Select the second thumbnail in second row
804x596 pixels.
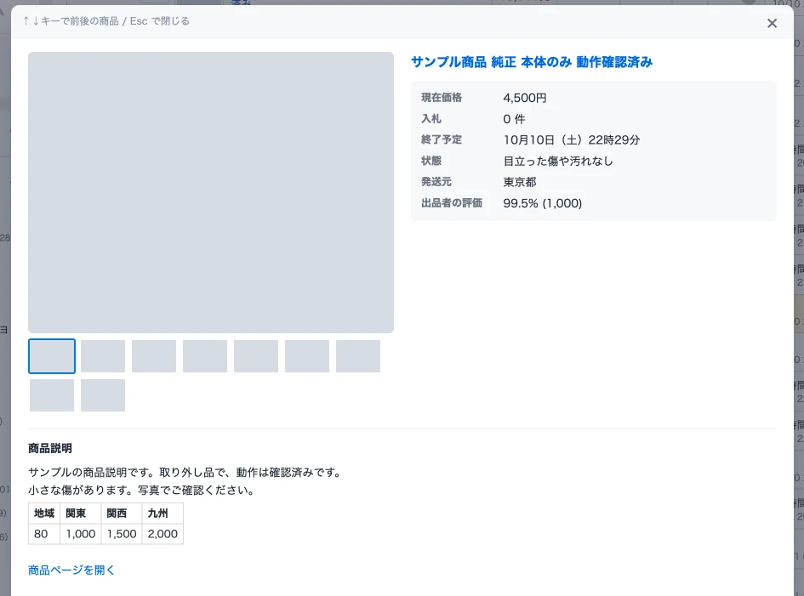pos(103,395)
